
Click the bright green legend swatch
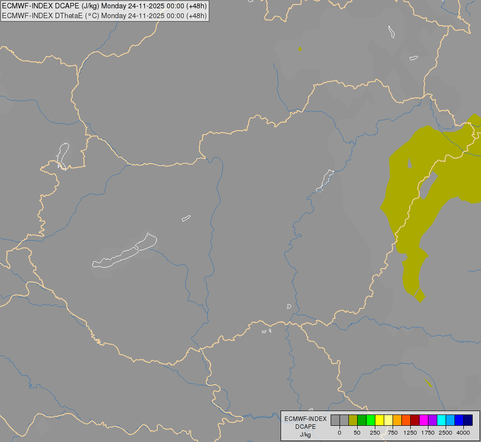(x=370, y=420)
